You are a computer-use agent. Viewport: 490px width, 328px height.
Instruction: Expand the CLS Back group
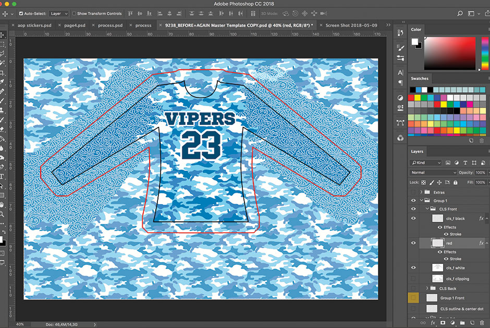(427, 288)
